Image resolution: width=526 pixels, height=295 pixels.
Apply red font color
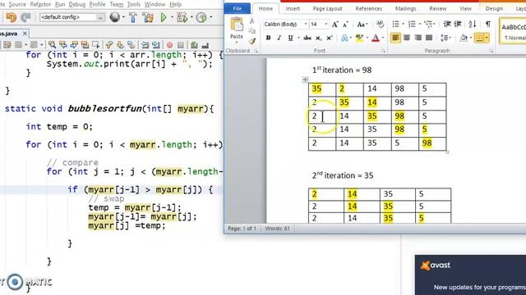(376, 38)
